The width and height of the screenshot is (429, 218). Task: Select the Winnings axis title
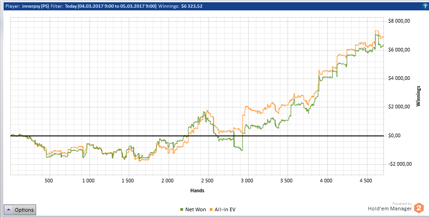(x=418, y=95)
